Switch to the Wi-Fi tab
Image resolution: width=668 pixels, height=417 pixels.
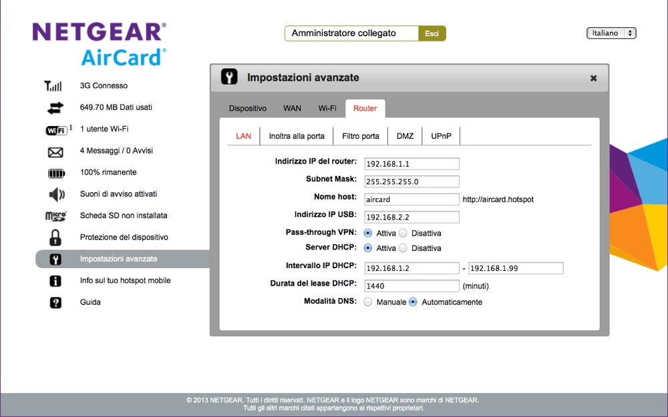(327, 109)
